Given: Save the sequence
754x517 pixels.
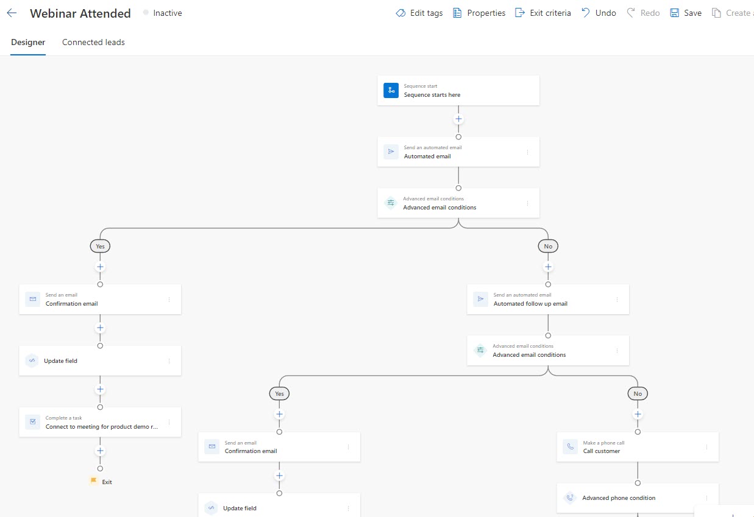Looking at the screenshot, I should click(x=686, y=13).
